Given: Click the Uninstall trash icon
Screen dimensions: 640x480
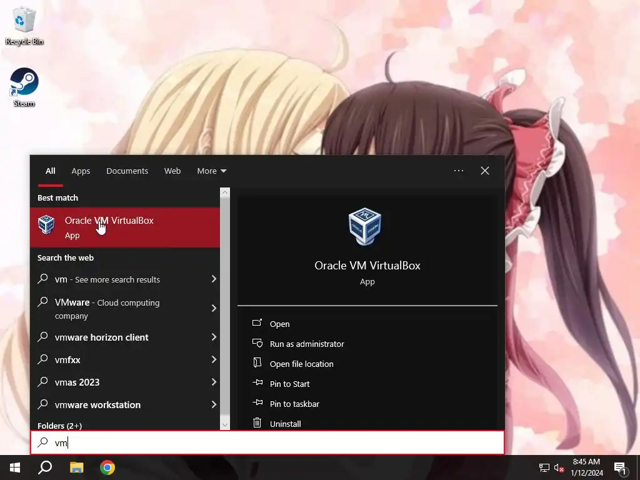Looking at the screenshot, I should pos(257,422).
